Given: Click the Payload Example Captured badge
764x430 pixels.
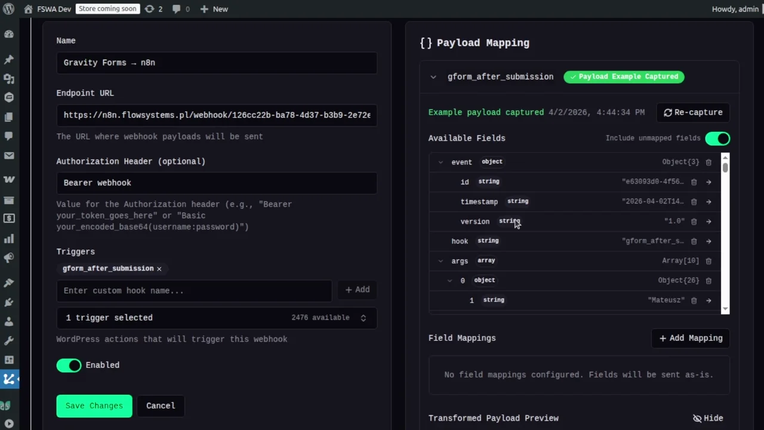Looking at the screenshot, I should coord(624,77).
